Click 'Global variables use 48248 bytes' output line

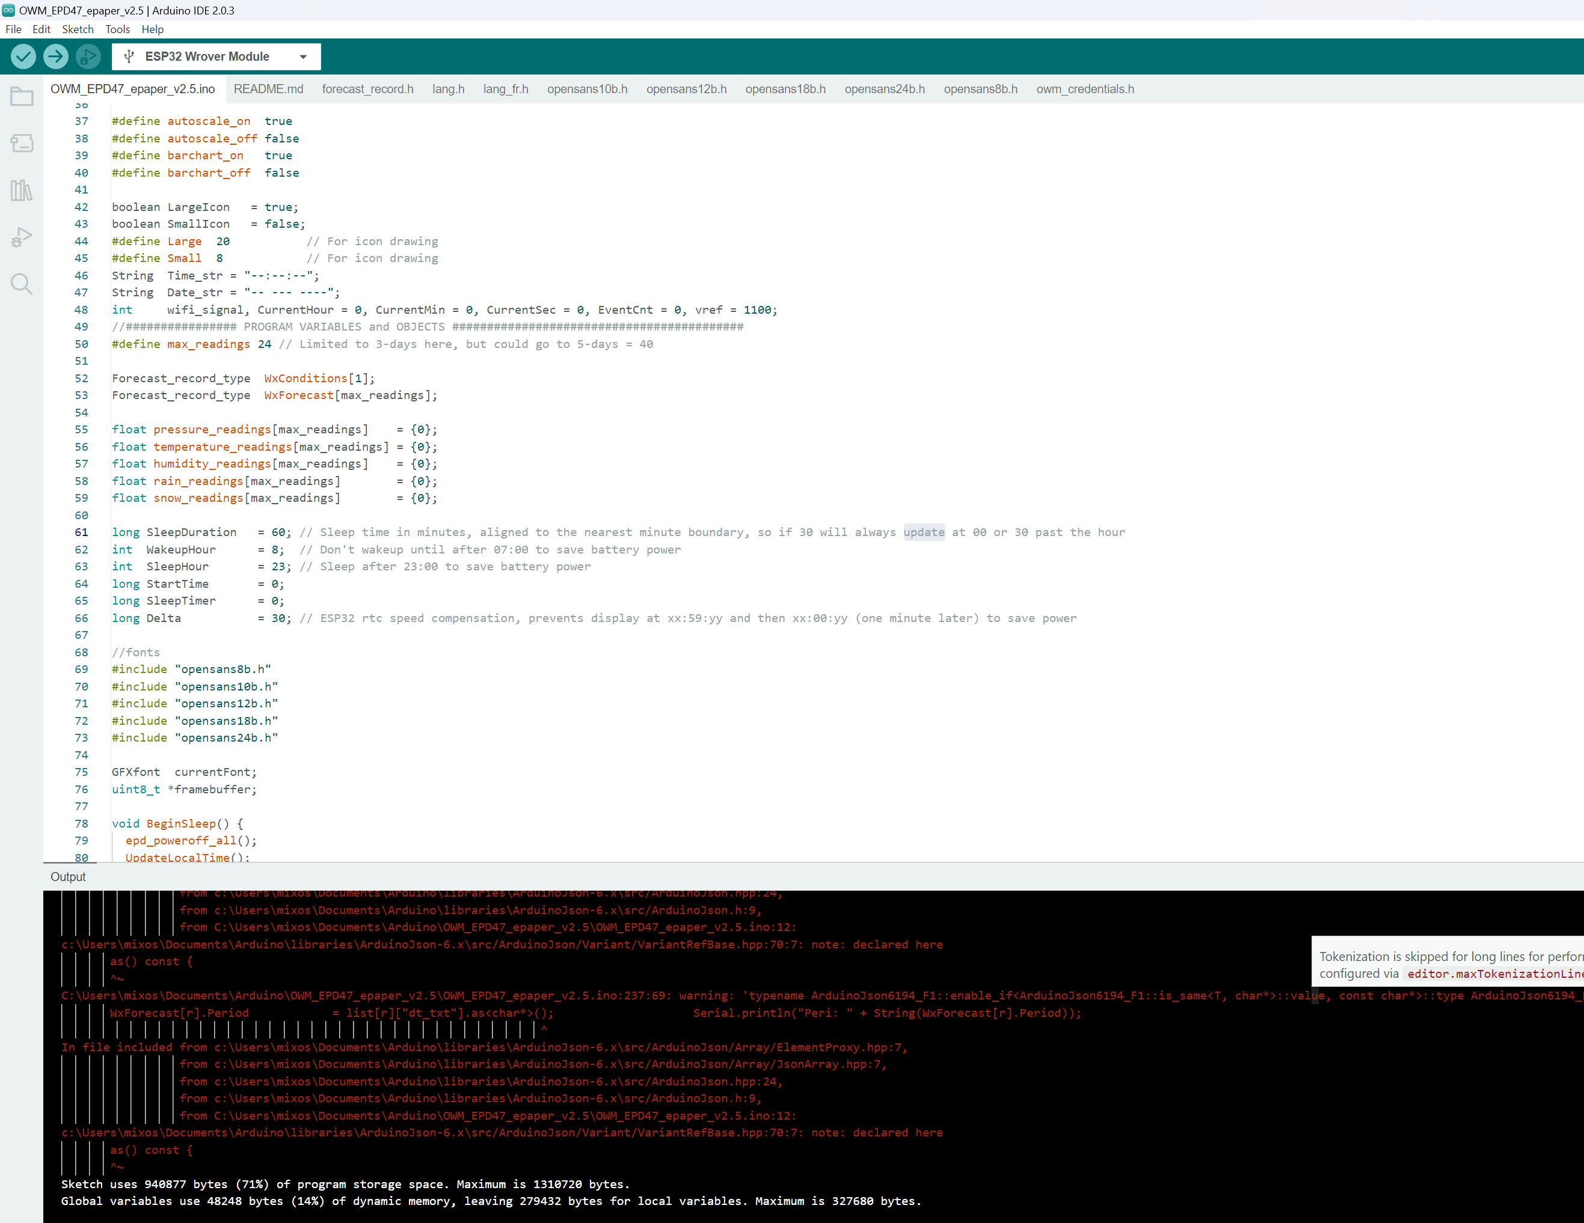coord(491,1201)
